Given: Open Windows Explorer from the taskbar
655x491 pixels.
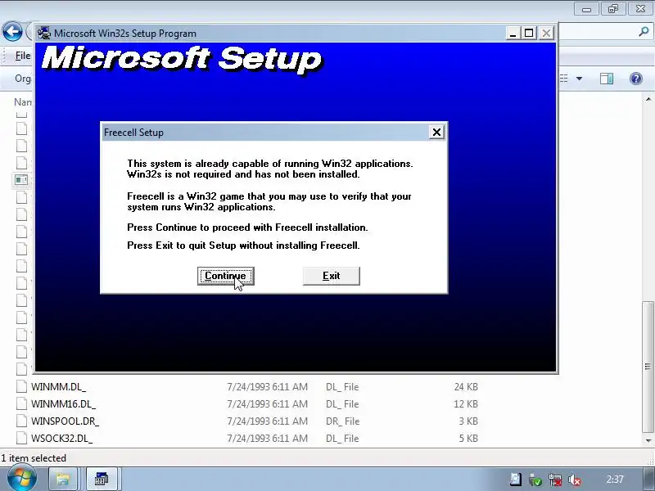Looking at the screenshot, I should [x=63, y=479].
